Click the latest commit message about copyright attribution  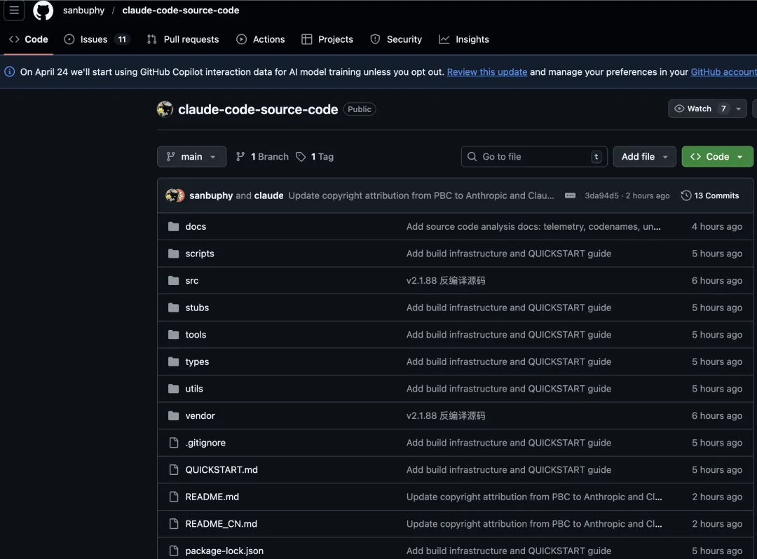421,195
